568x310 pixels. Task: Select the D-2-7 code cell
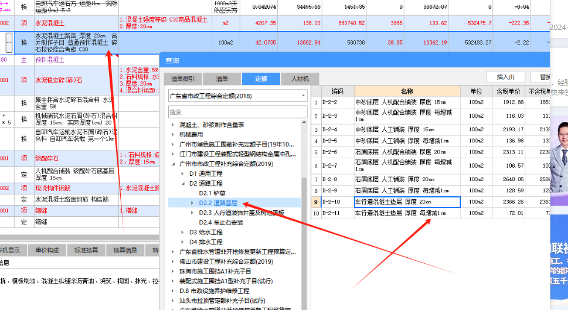point(337,165)
